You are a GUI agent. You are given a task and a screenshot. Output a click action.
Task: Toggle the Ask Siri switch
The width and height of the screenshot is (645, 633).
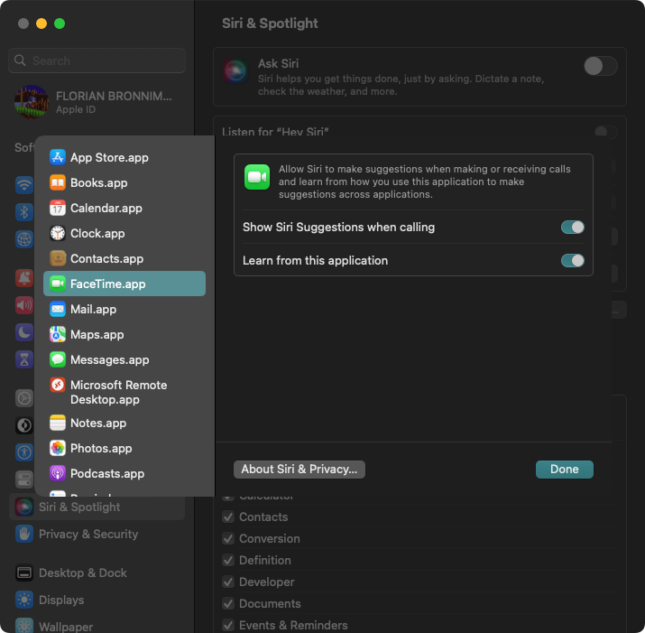coord(600,65)
